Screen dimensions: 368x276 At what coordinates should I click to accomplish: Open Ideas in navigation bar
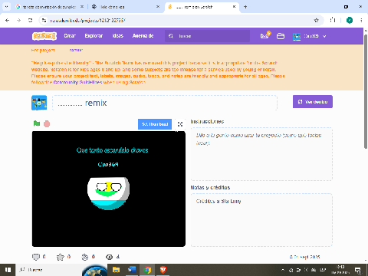pyautogui.click(x=118, y=36)
